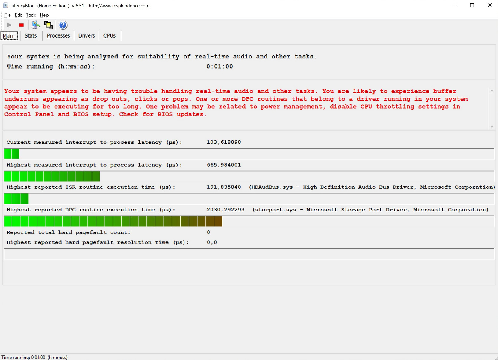Click 'Highest reported ISR routine execution time' label
498x360 pixels.
[91, 187]
